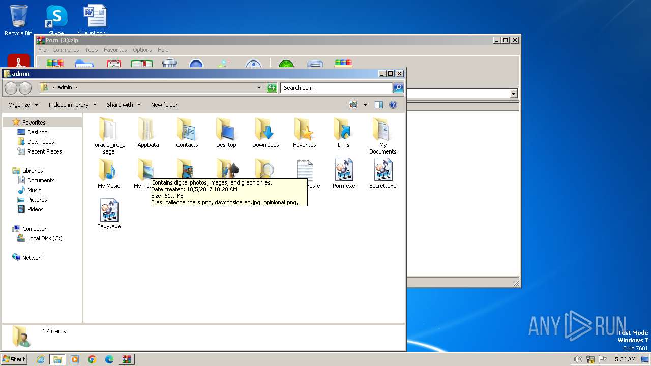Select the Downloads folder in file list
This screenshot has height=366, width=651.
coord(265,132)
